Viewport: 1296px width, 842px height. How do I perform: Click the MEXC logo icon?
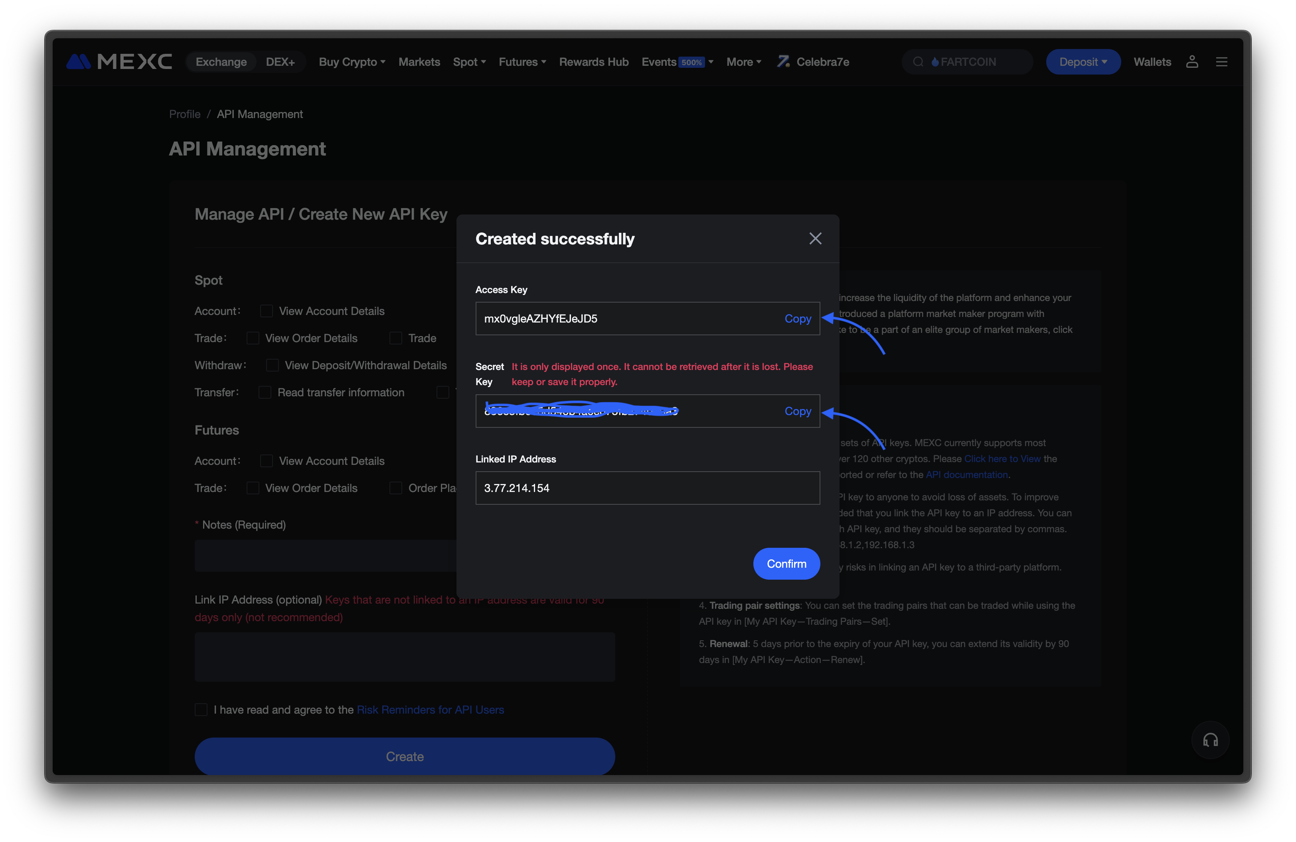pyautogui.click(x=79, y=62)
